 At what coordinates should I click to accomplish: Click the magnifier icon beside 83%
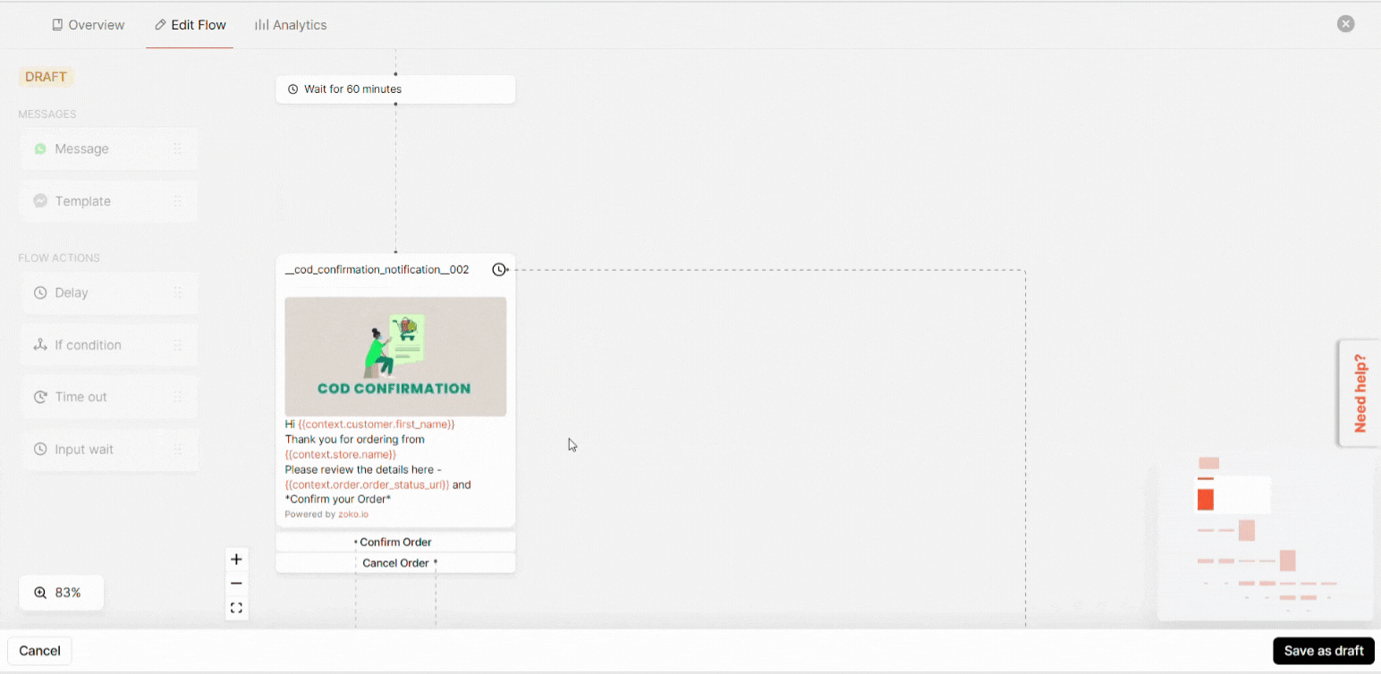point(40,593)
